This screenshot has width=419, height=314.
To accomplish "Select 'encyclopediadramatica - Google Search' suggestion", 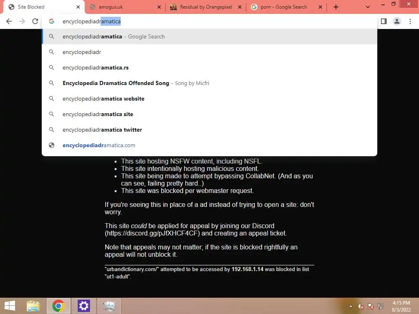I will tap(209, 36).
